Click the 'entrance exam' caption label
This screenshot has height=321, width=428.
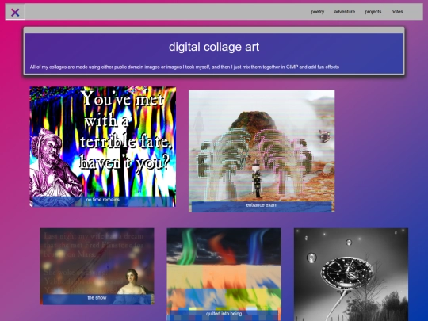262,205
